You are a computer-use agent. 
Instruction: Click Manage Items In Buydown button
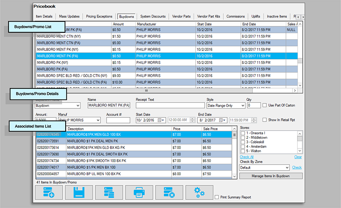click(271, 176)
